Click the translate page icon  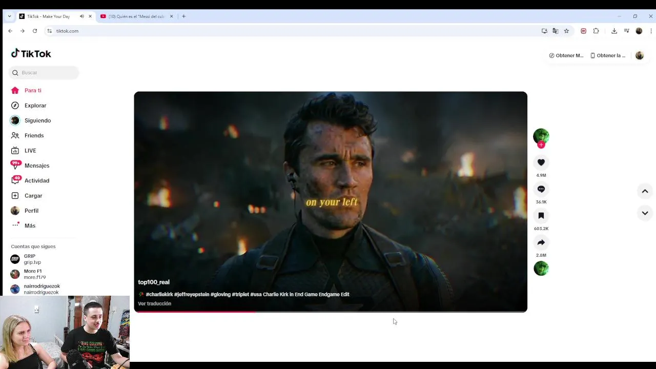click(556, 31)
